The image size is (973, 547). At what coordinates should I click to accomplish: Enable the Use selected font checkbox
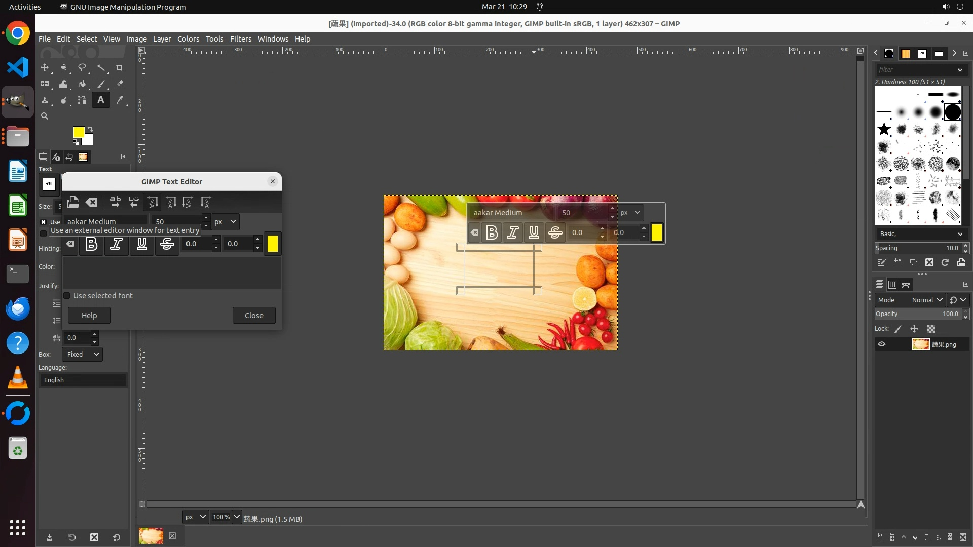point(67,296)
